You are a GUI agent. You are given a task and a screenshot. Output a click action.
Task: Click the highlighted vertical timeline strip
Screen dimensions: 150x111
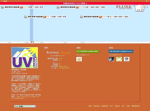click(32, 23)
